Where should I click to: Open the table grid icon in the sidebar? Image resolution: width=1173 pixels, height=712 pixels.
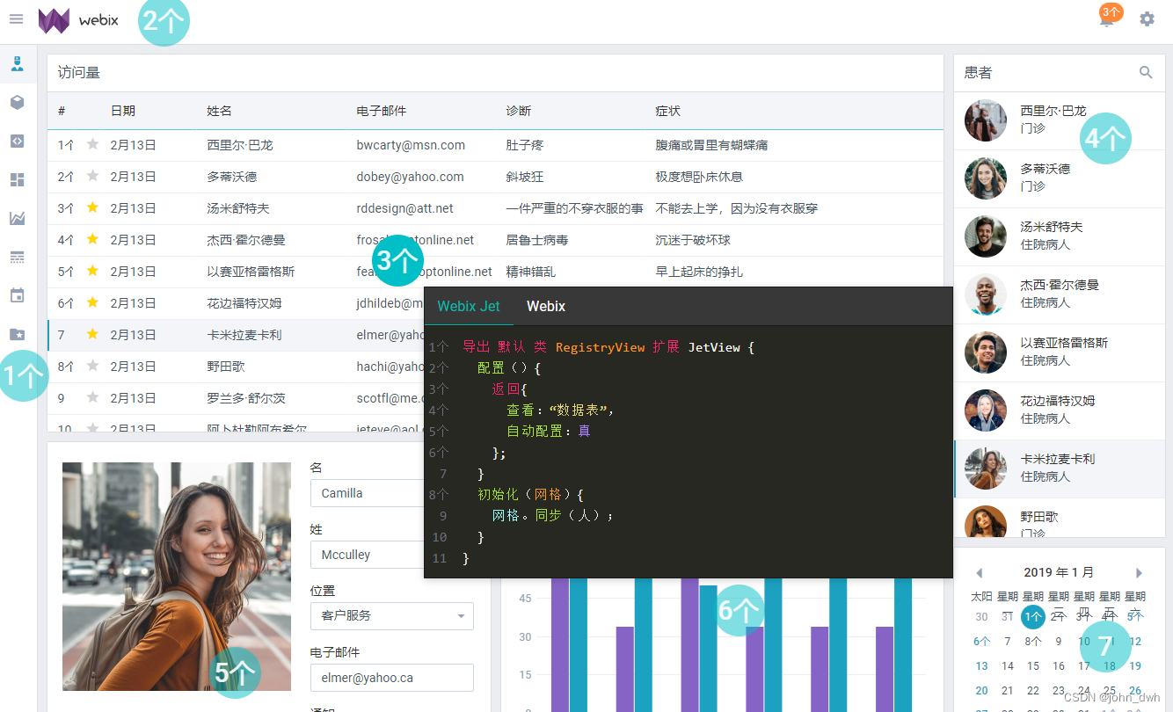pyautogui.click(x=17, y=257)
